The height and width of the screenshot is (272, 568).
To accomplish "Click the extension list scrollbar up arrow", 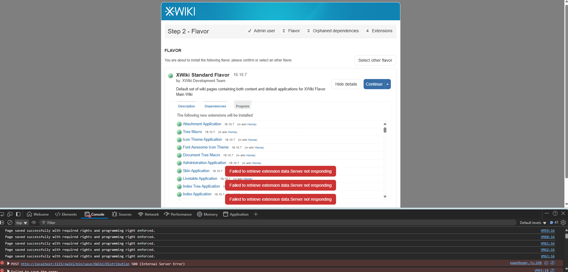I will [x=385, y=124].
